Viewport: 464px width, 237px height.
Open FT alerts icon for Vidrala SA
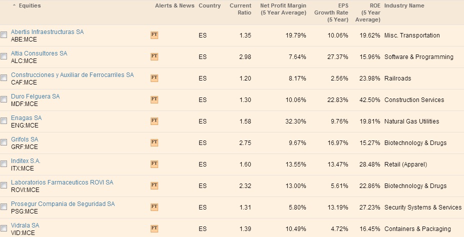(154, 229)
